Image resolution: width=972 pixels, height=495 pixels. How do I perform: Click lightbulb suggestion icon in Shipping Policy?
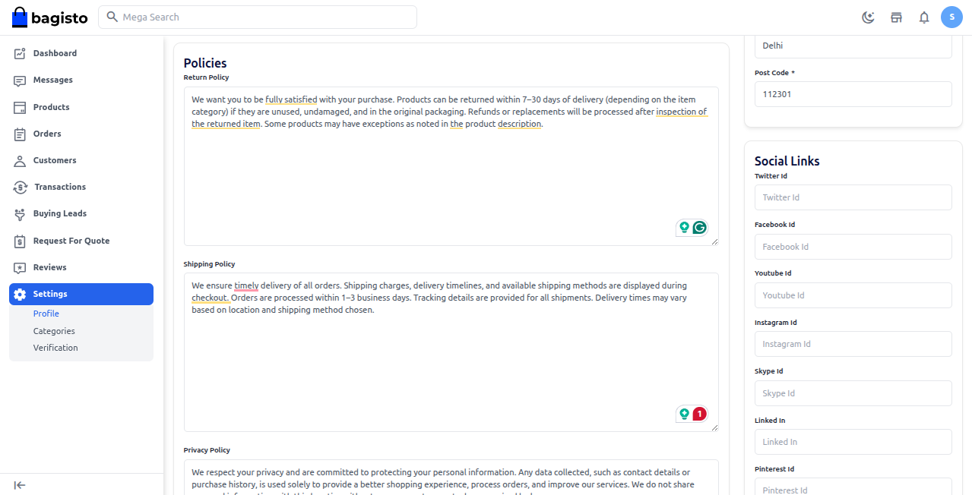684,414
